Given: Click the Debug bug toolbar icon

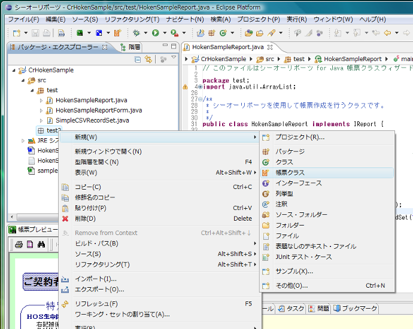Looking at the screenshot, I should click(x=136, y=33).
